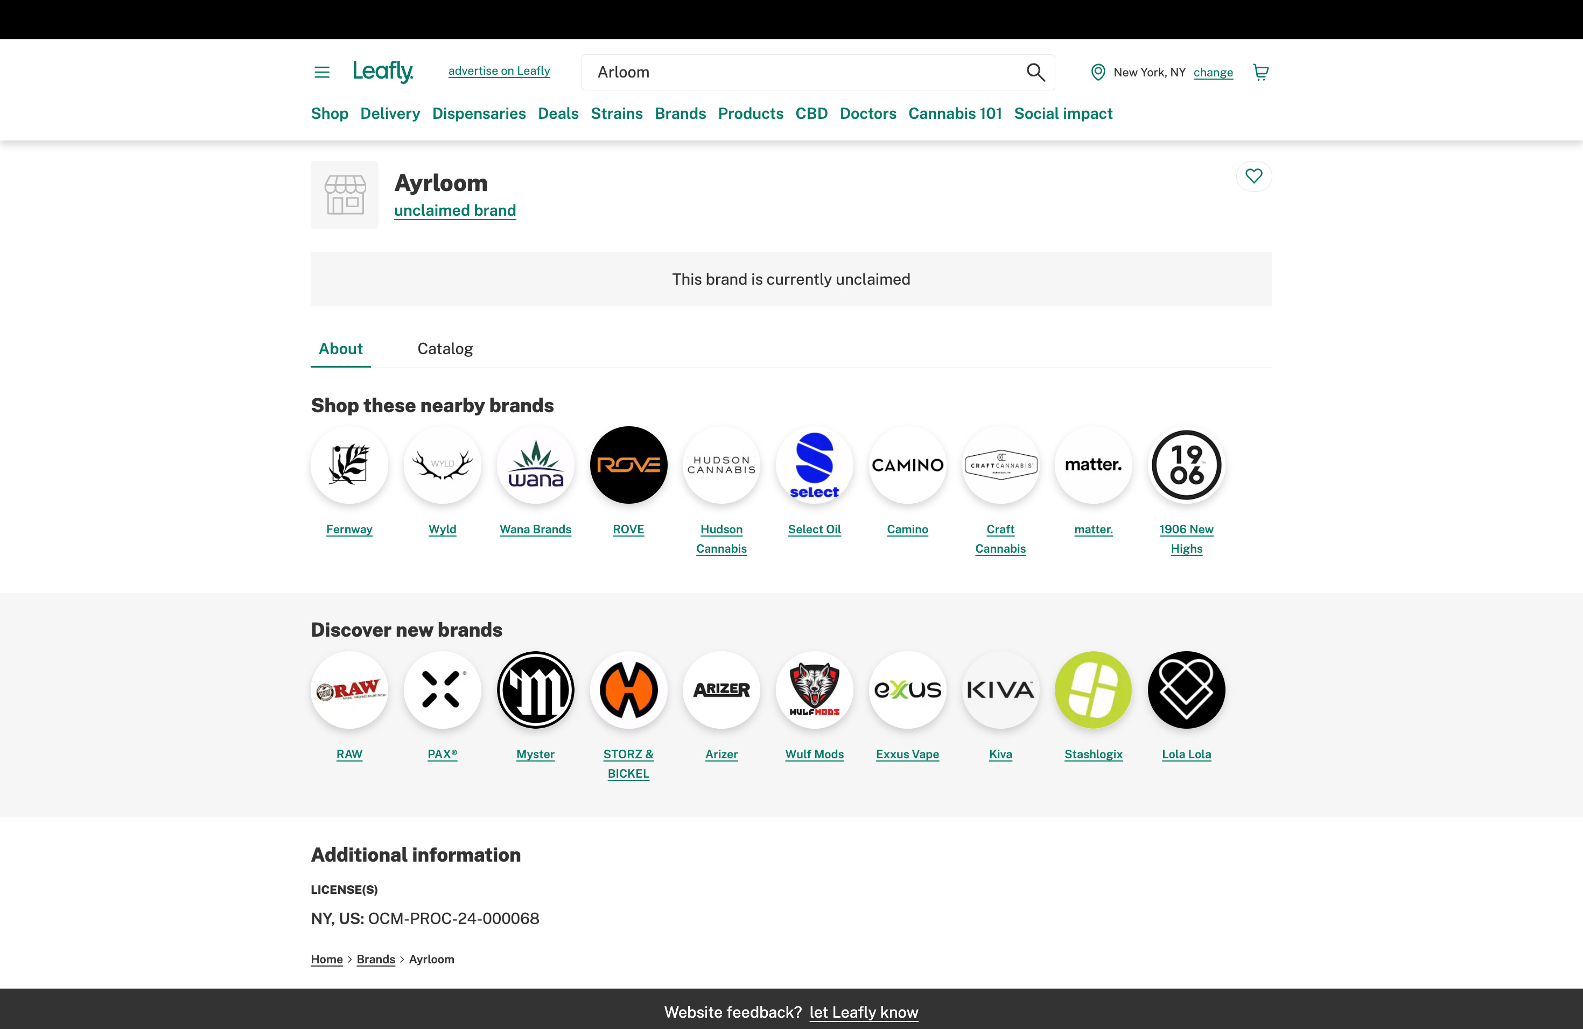Open the Brands navigation item
1583x1029 pixels.
coord(681,114)
